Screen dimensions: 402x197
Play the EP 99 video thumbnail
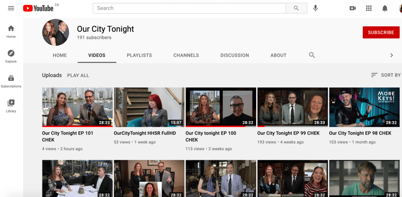pos(292,107)
